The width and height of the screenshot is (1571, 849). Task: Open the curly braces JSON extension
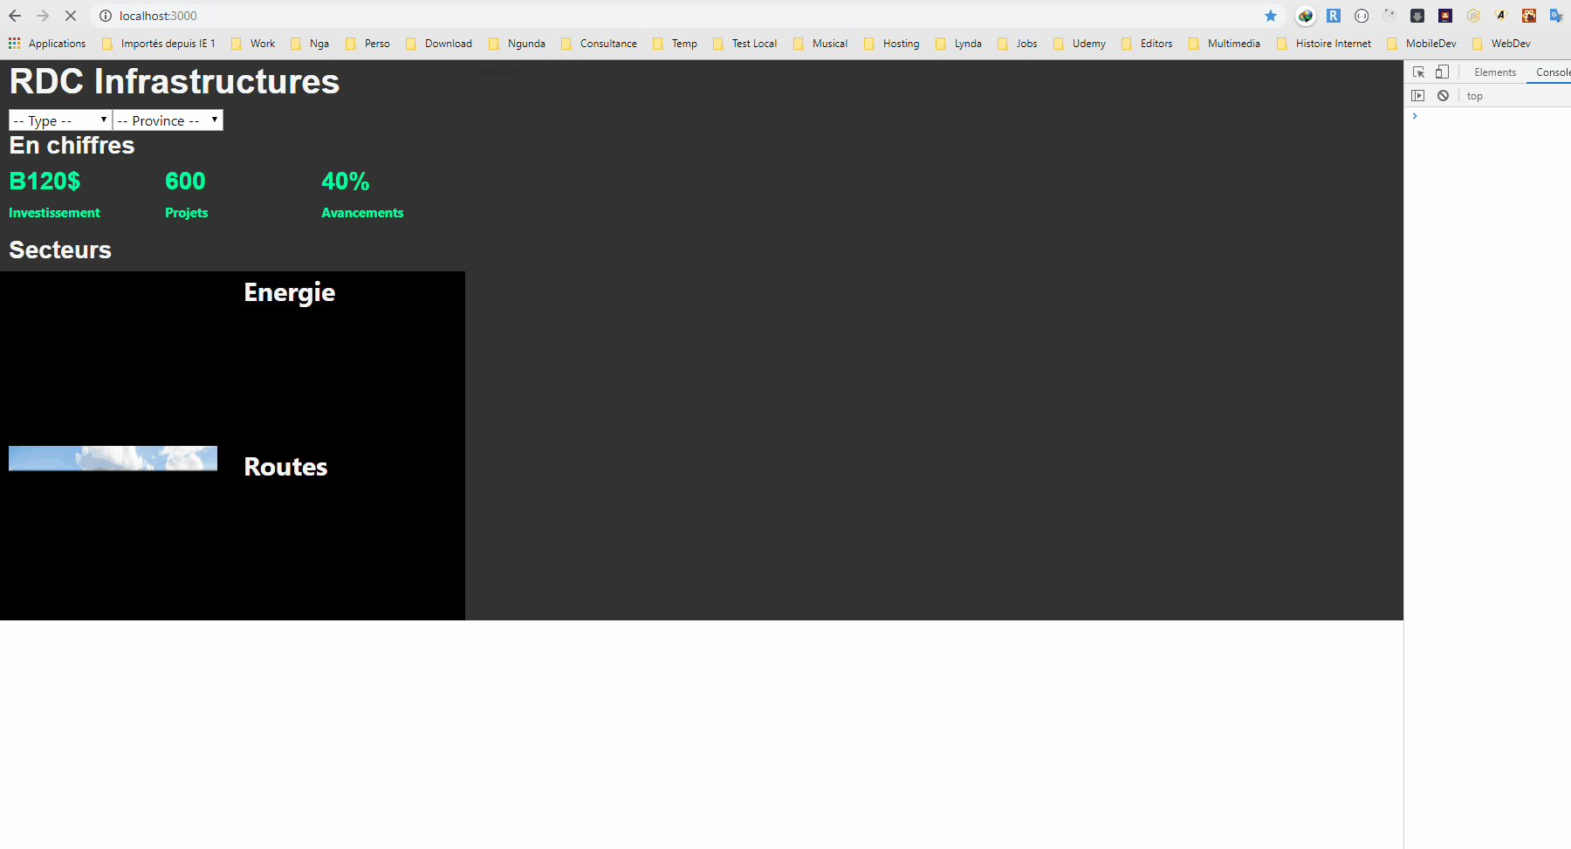point(1362,16)
